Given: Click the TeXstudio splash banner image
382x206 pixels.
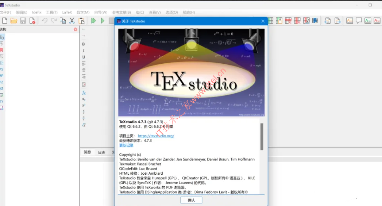Looking at the screenshot, I should click(191, 72).
